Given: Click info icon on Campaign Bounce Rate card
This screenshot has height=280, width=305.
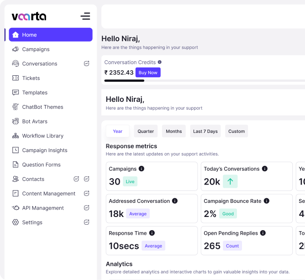Looking at the screenshot, I should coord(267,201).
